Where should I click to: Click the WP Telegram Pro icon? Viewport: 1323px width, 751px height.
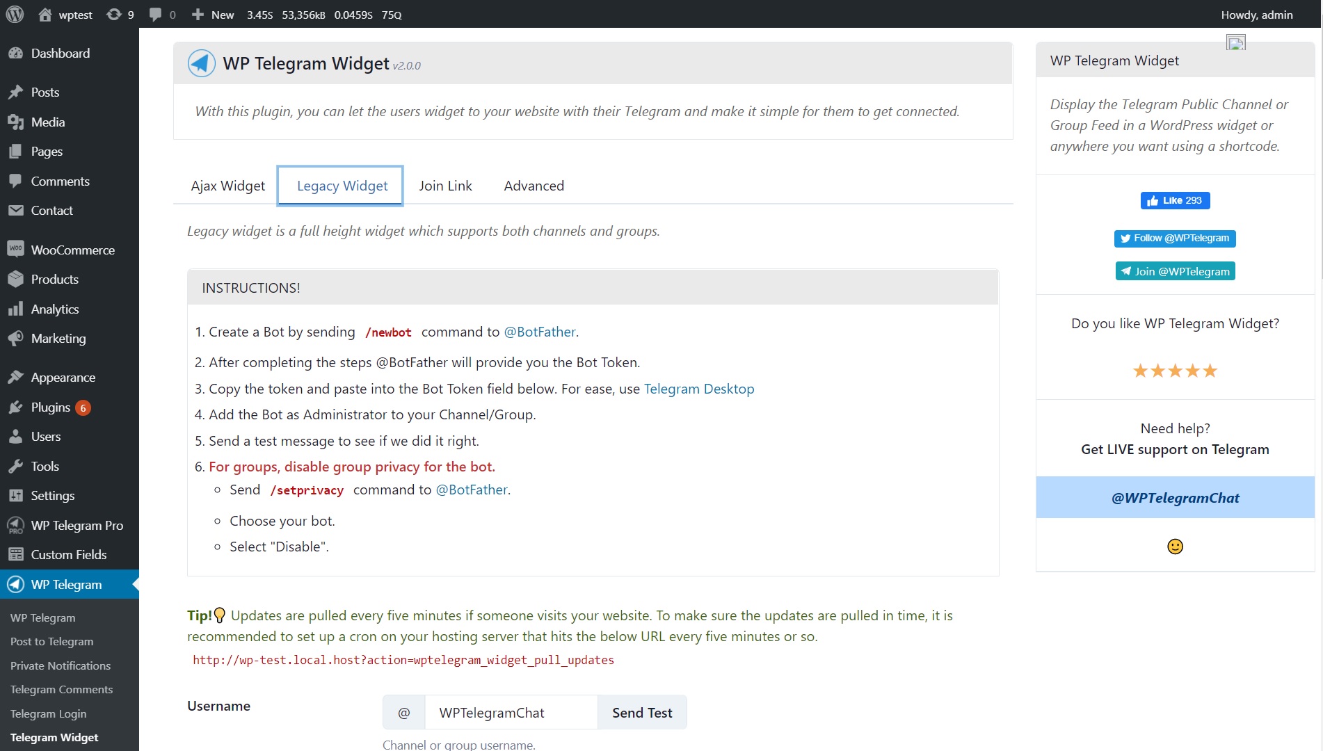[x=15, y=526]
